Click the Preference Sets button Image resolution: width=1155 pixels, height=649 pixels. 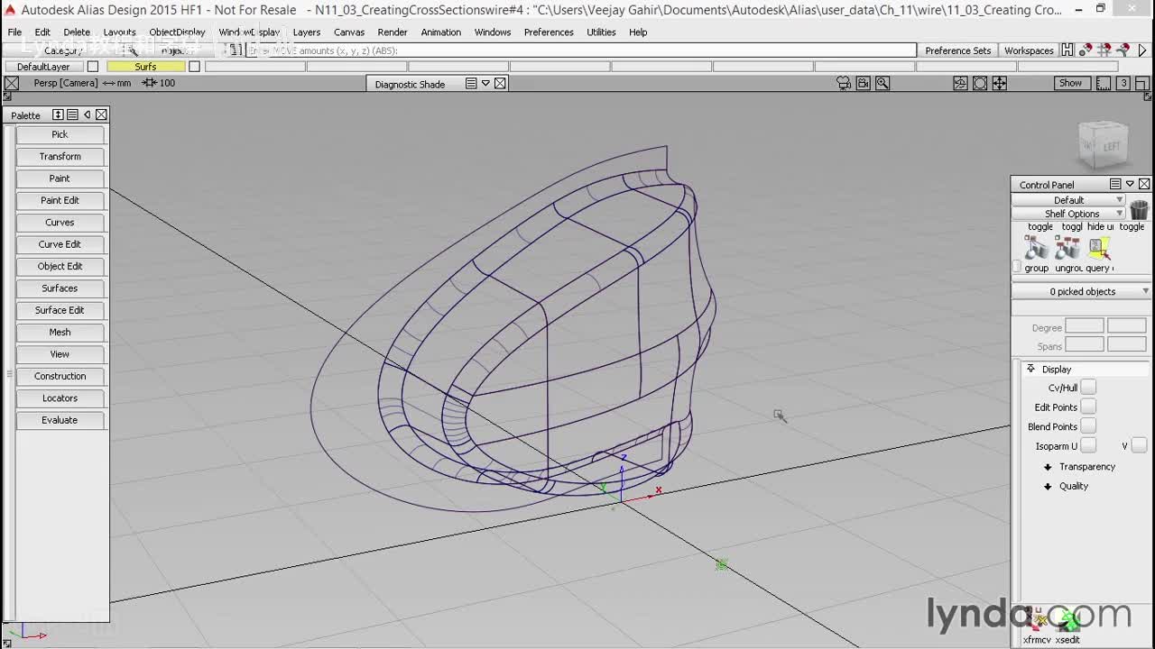[x=957, y=50]
